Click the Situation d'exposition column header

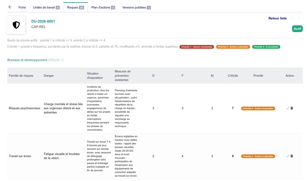95,76
